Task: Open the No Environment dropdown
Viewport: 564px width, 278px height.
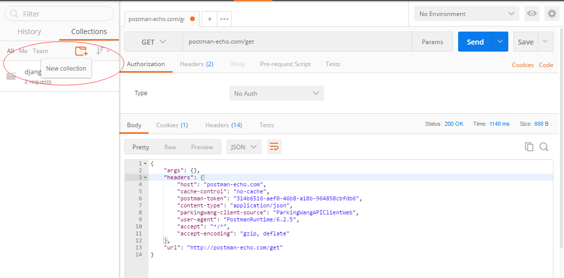Action: coord(467,14)
